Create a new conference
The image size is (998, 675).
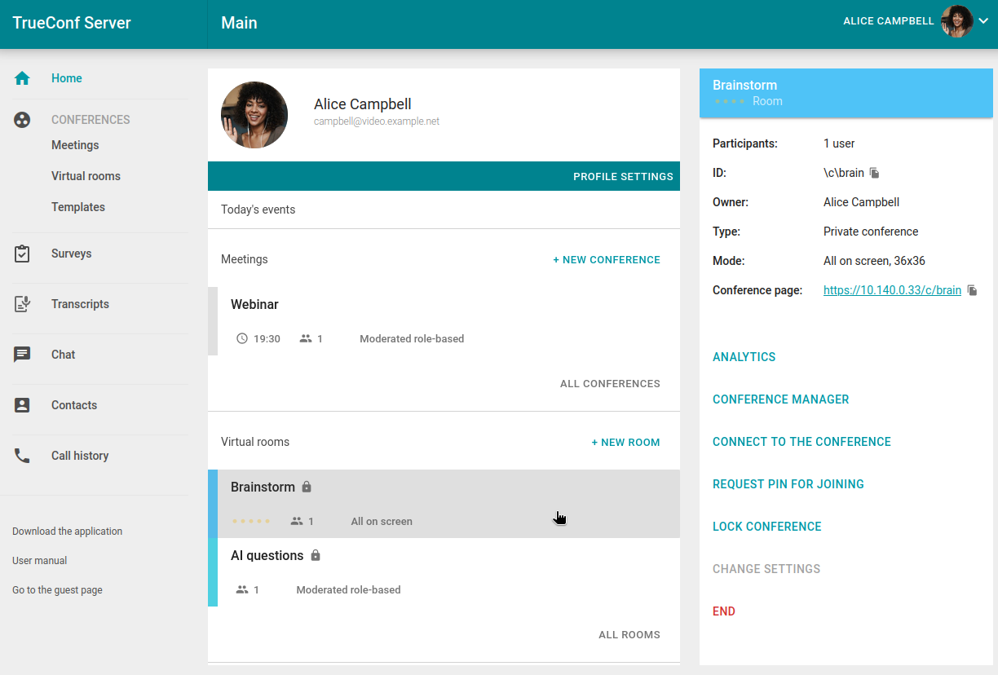click(607, 260)
